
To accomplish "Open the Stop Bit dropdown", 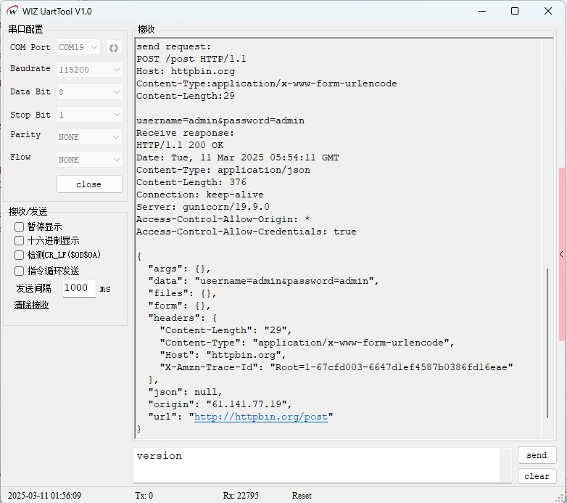I will point(89,115).
